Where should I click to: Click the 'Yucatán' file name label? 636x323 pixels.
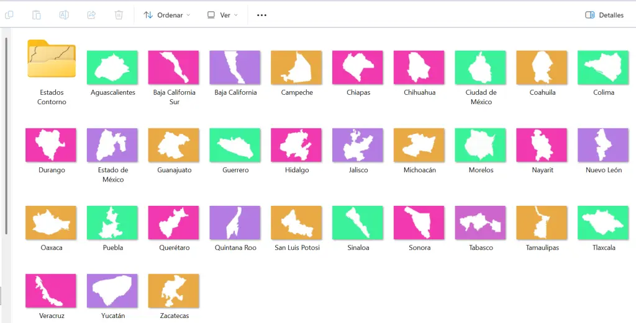point(113,316)
